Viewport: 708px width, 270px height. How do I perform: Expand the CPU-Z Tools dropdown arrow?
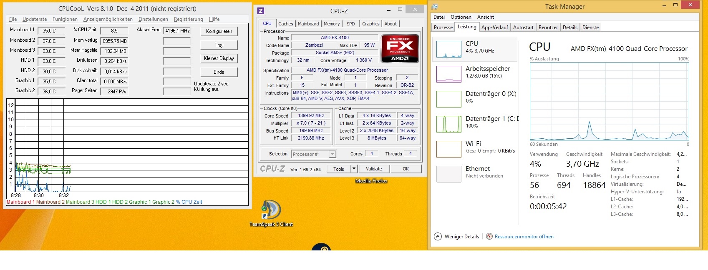click(x=354, y=169)
